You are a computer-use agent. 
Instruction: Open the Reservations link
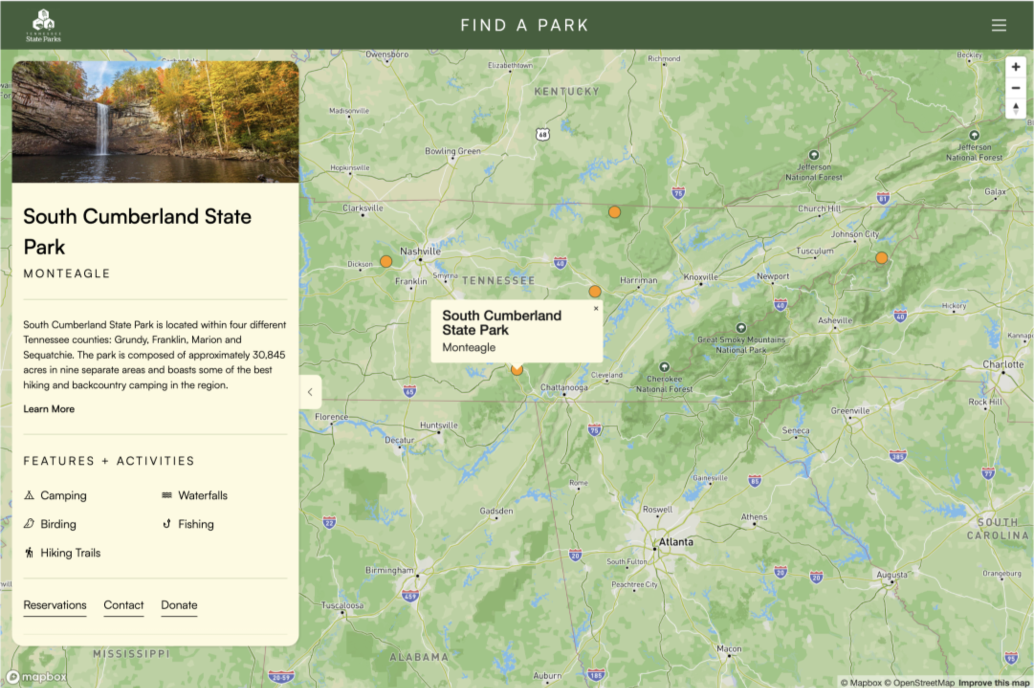tap(55, 605)
